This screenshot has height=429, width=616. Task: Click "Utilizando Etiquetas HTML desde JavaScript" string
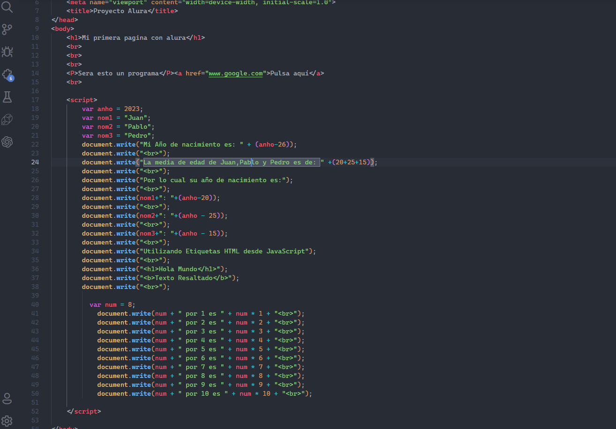[x=224, y=251]
